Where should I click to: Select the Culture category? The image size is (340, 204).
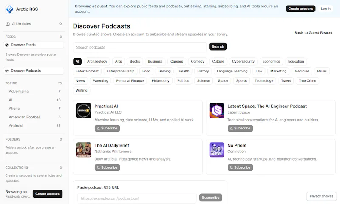(218, 61)
